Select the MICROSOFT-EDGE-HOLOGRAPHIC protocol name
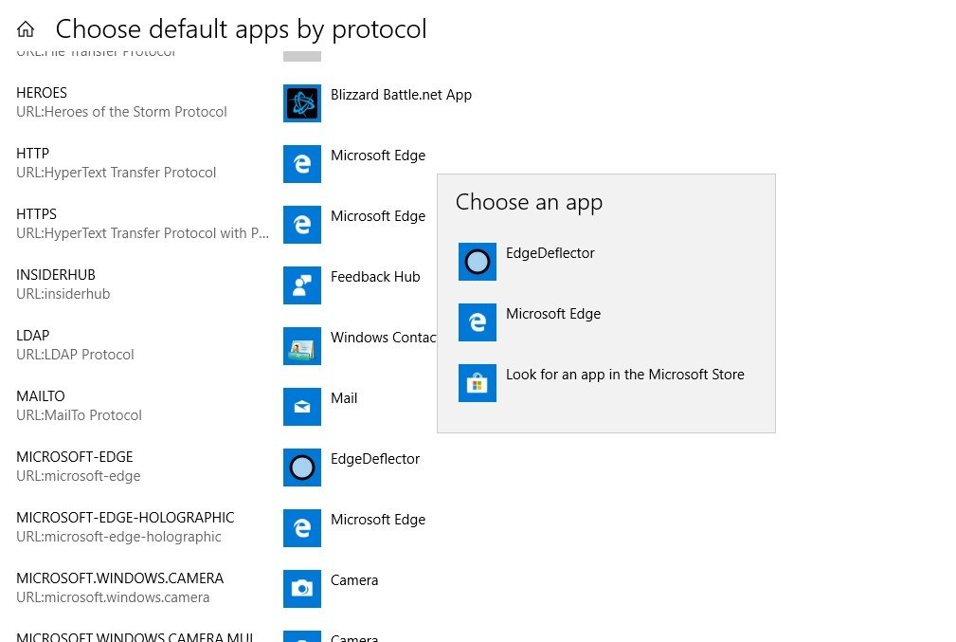This screenshot has width=956, height=642. click(126, 518)
